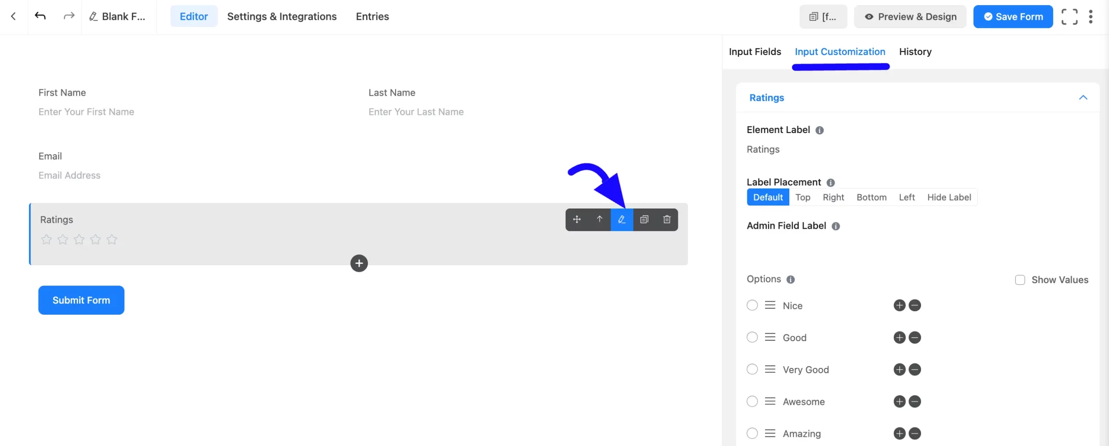Select the Very Good option radio
The image size is (1109, 446).
tap(752, 369)
